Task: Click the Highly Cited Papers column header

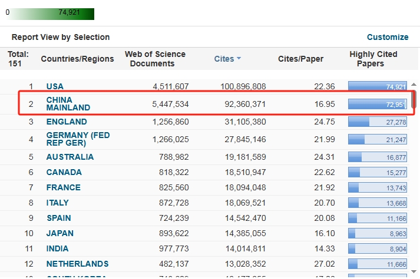Action: 373,59
